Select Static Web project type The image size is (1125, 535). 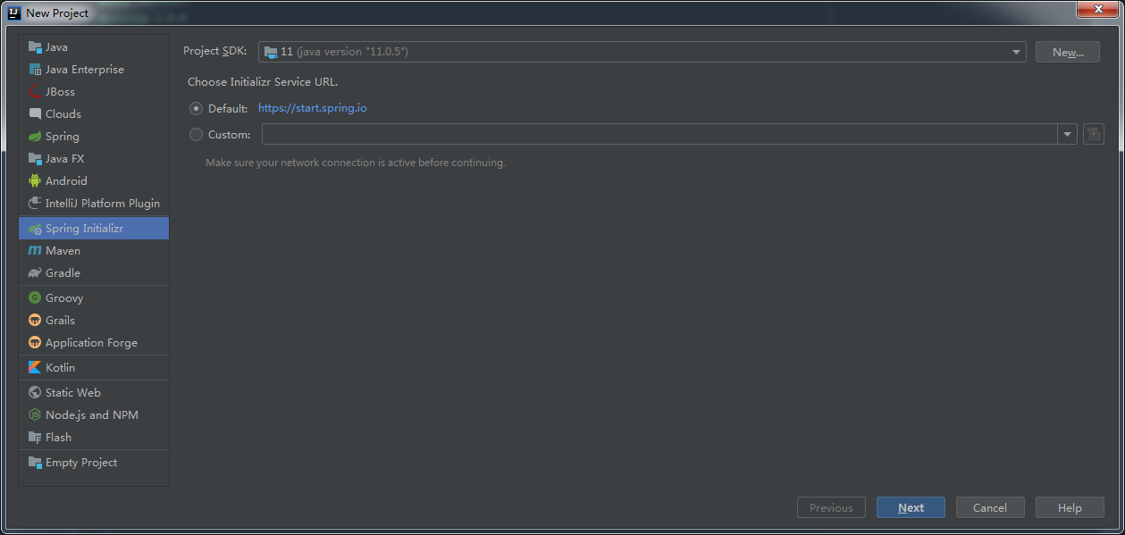tap(72, 393)
